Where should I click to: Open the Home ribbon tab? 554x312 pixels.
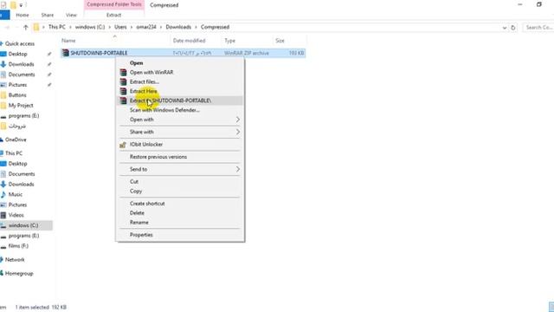pyautogui.click(x=23, y=15)
